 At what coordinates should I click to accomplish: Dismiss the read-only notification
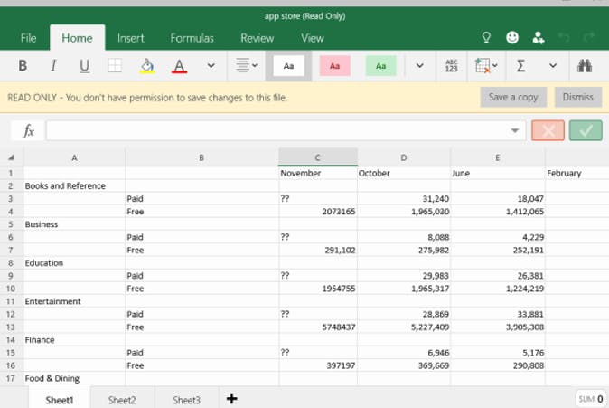point(578,97)
